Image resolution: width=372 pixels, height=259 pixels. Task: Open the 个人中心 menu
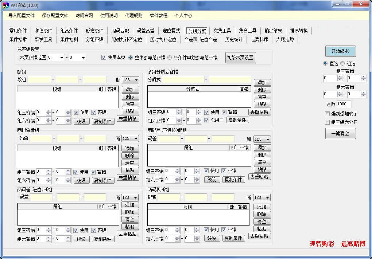click(x=183, y=16)
